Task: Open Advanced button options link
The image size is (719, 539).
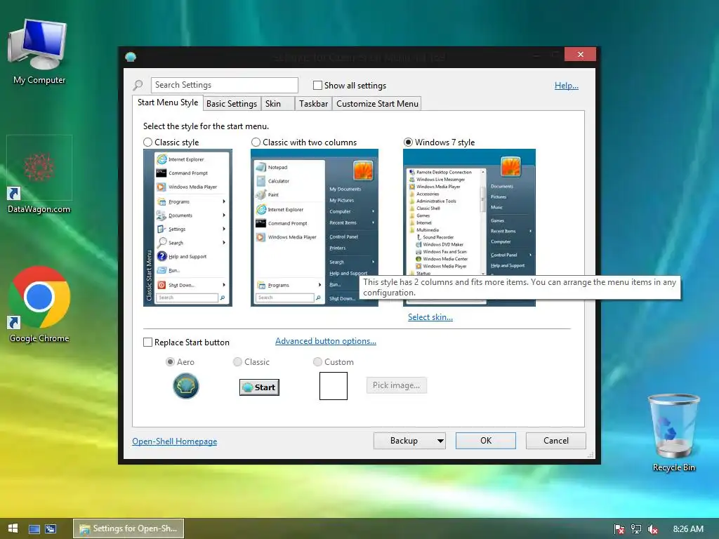Action: (326, 341)
